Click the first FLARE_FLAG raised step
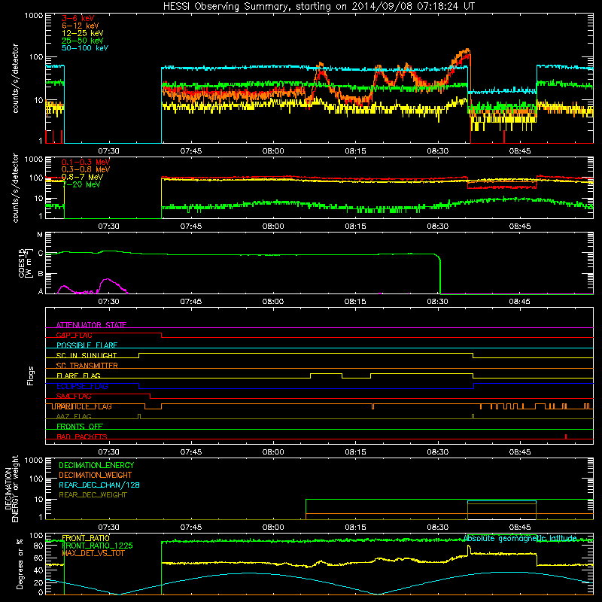The image size is (602, 602). point(326,374)
